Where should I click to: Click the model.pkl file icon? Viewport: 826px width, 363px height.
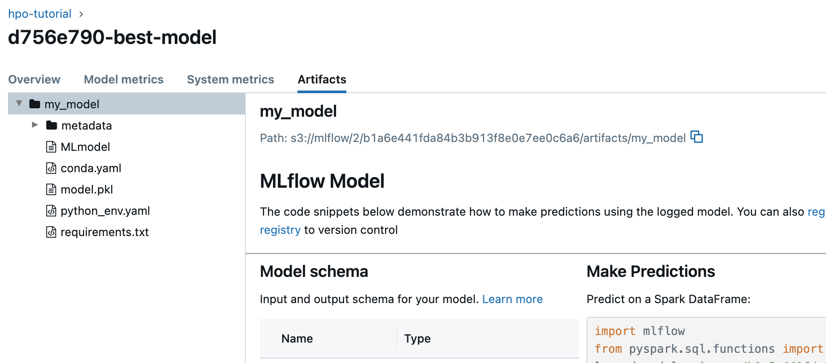pyautogui.click(x=51, y=189)
